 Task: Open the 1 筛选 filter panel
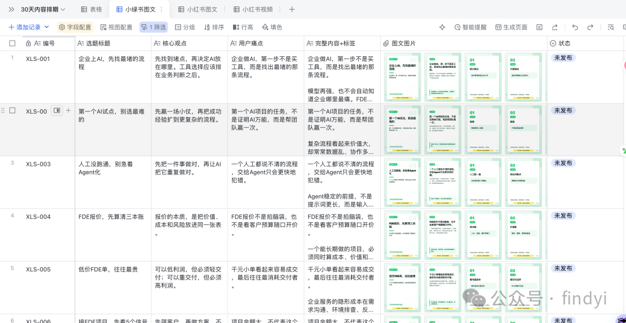tap(153, 27)
